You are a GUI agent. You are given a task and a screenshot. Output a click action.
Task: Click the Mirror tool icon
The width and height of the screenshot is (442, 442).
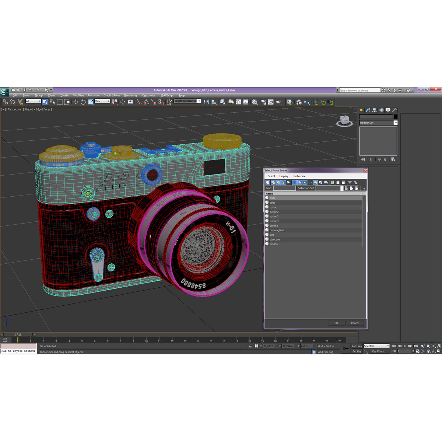click(x=206, y=102)
